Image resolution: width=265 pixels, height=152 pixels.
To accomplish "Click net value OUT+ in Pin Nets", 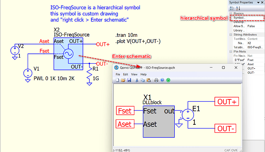I will (x=251, y=68).
